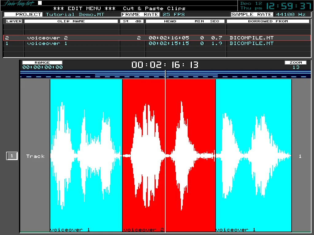Click range value 00:00:00:00
This screenshot has width=314, height=235.
point(43,67)
